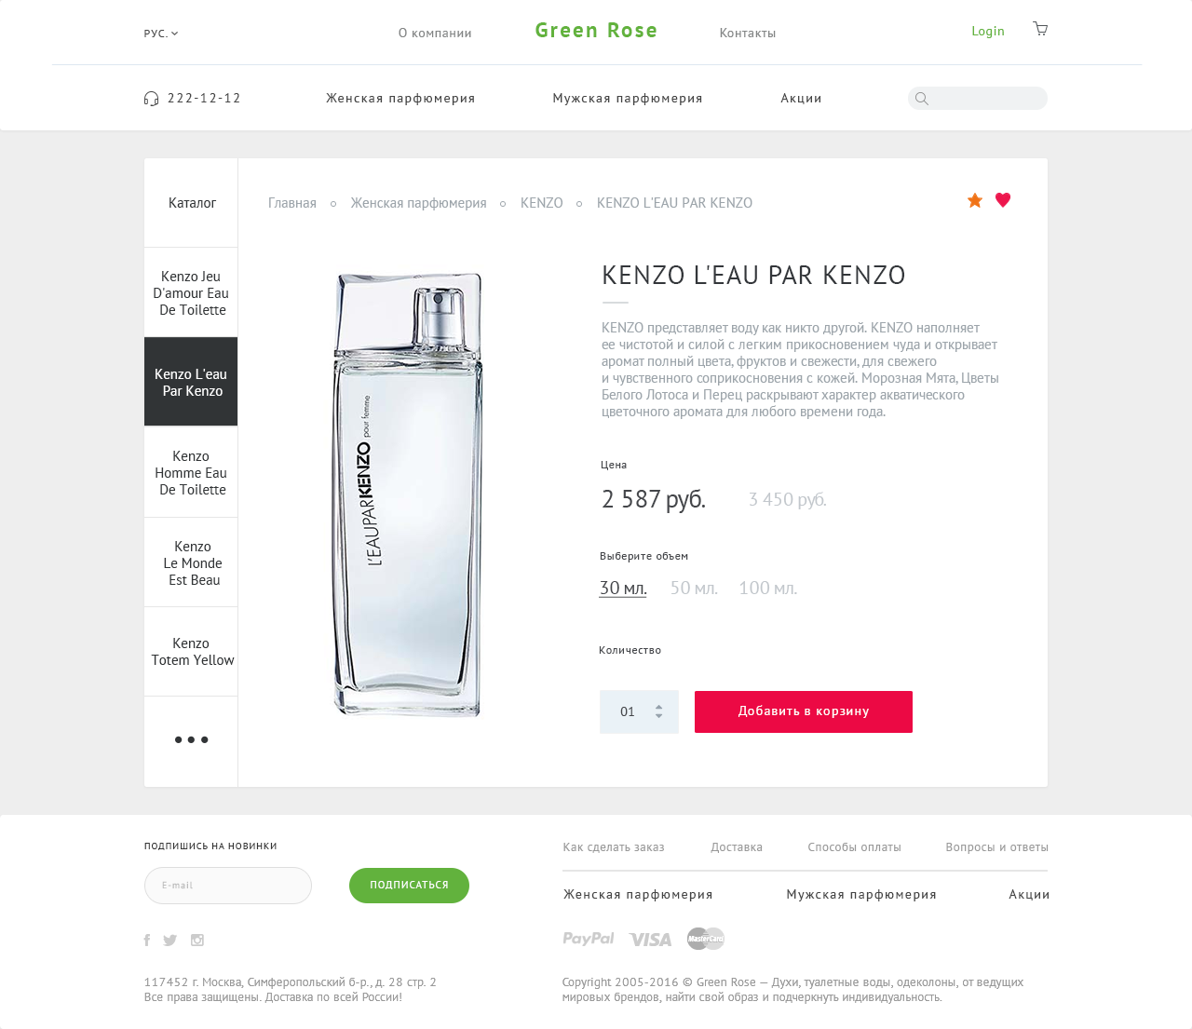Open the Twitter footer icon
This screenshot has height=1029, width=1192.
(169, 941)
